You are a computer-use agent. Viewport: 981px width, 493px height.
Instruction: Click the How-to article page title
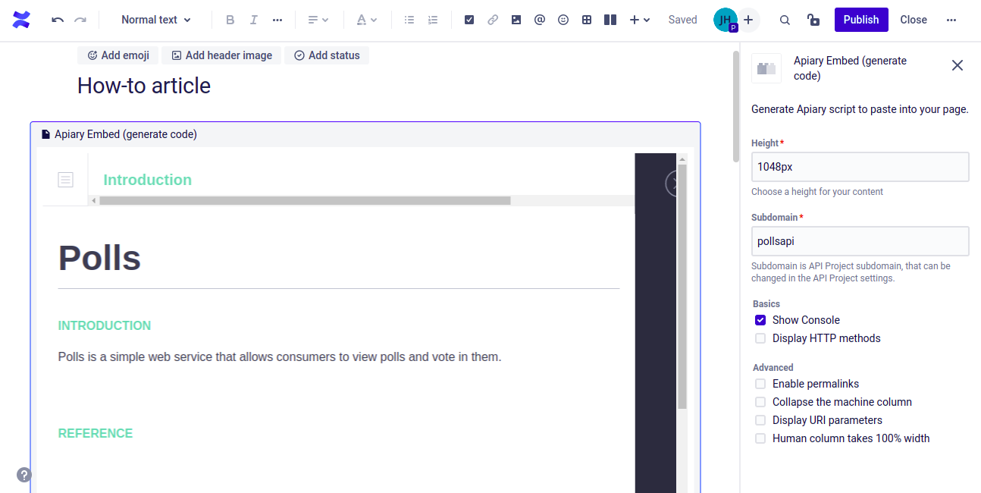click(x=144, y=86)
